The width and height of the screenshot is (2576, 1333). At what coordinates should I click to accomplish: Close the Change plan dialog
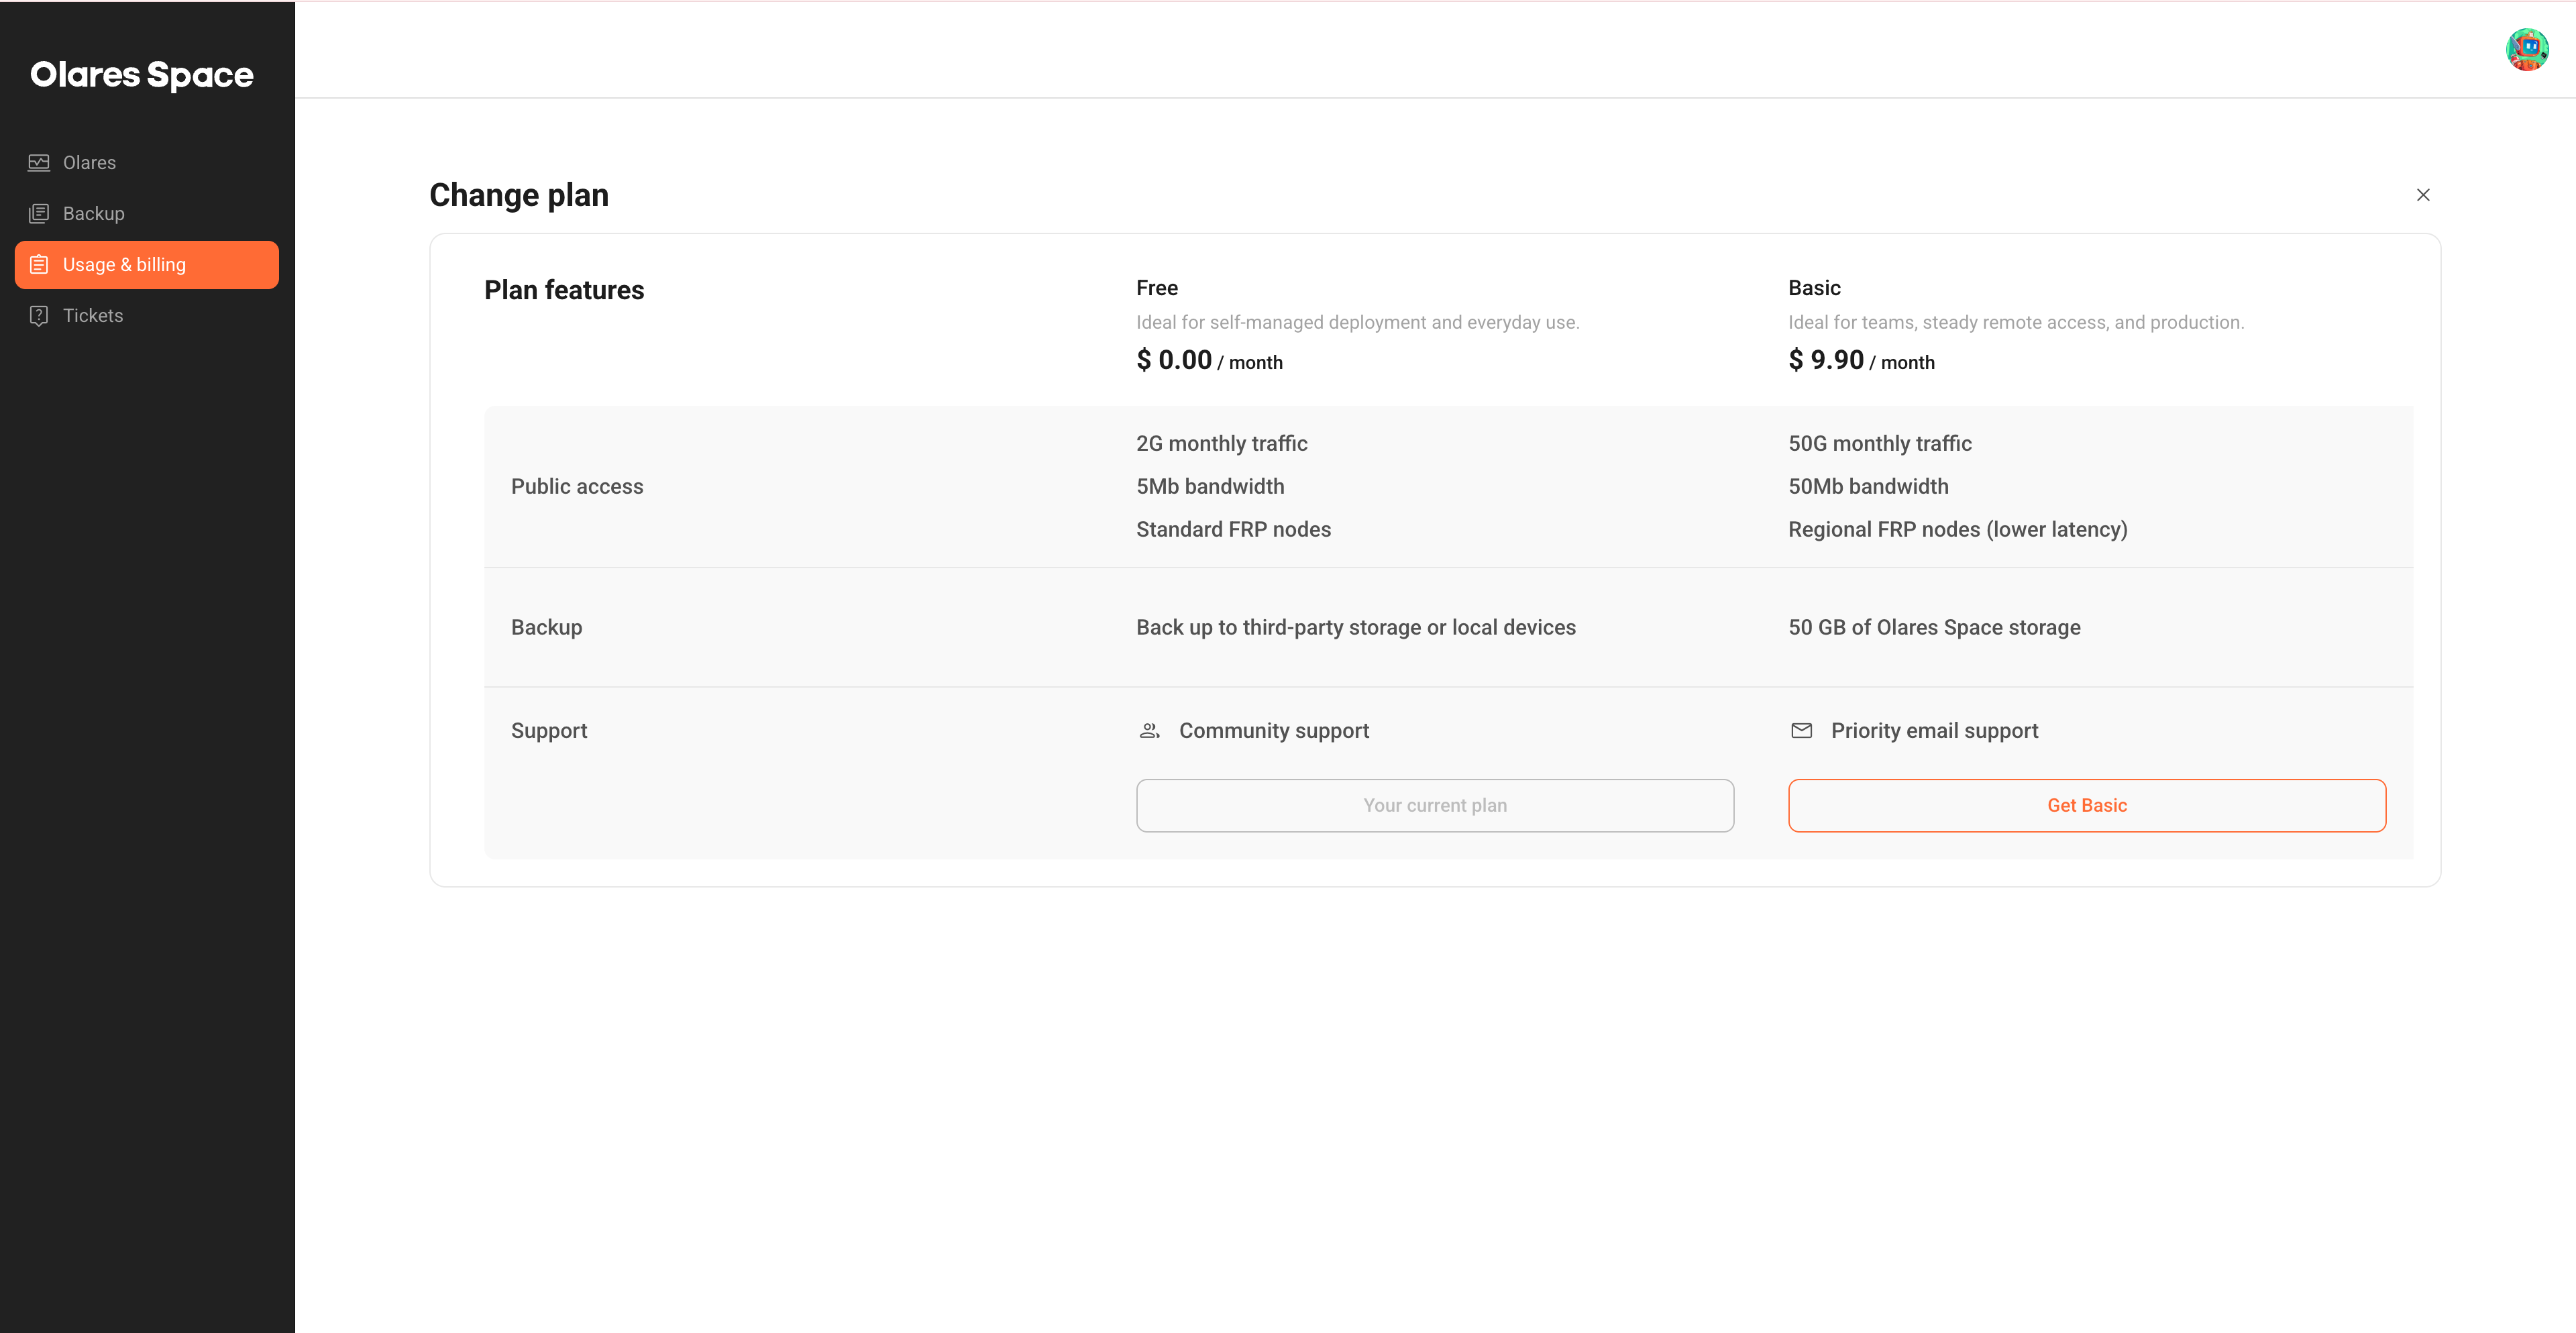click(2422, 195)
